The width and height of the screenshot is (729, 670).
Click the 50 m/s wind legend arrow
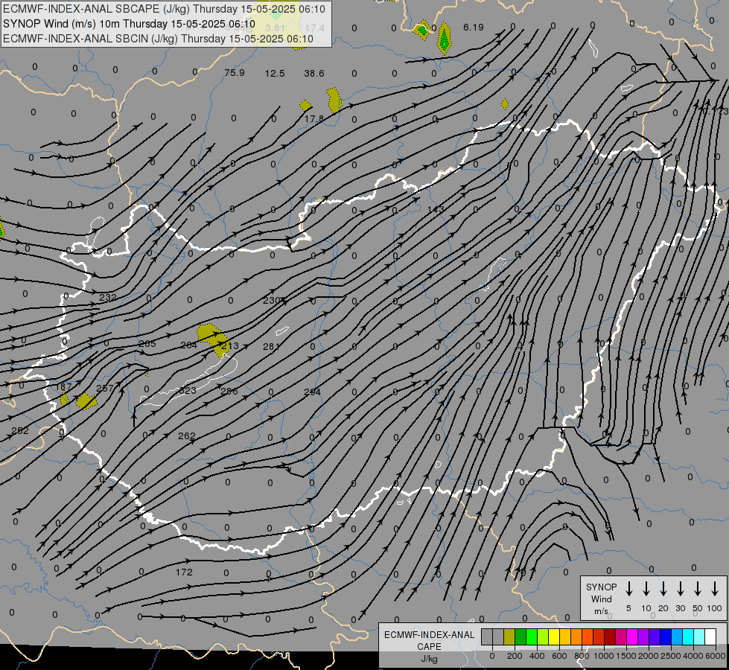point(698,589)
